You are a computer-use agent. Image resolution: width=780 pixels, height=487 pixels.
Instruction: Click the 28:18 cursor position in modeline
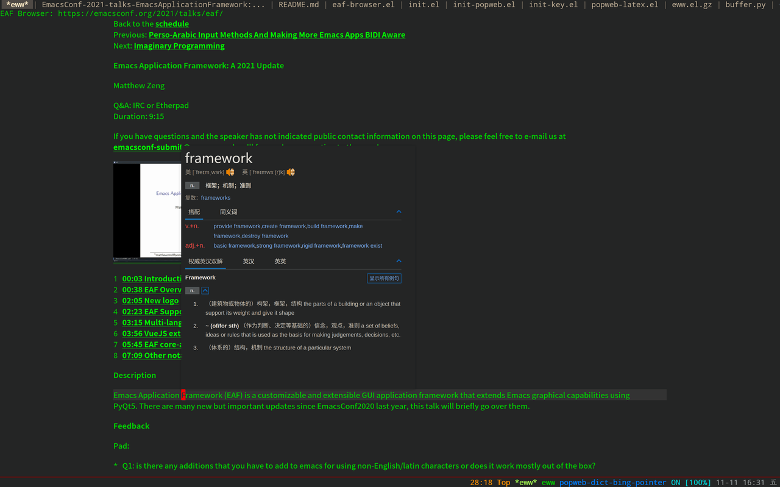pyautogui.click(x=481, y=482)
